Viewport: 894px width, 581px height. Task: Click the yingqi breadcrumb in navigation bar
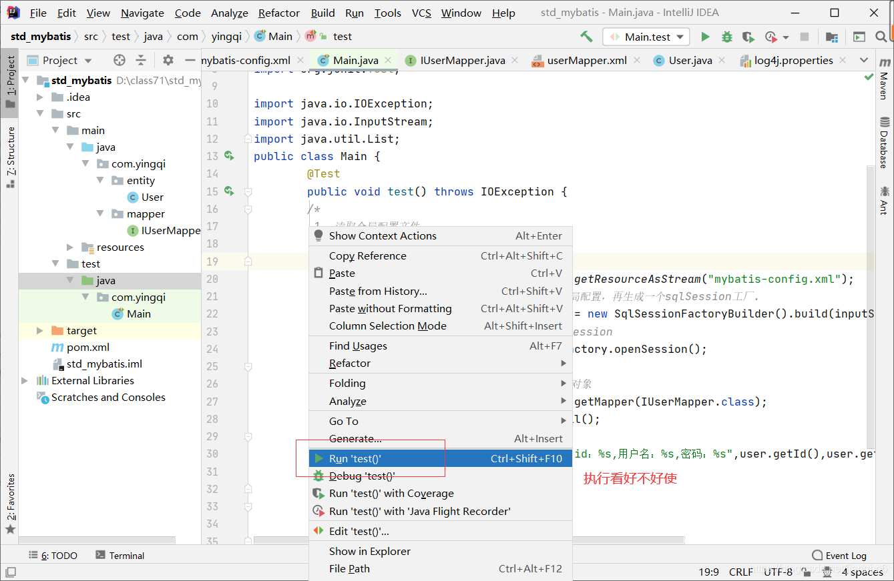coord(226,37)
